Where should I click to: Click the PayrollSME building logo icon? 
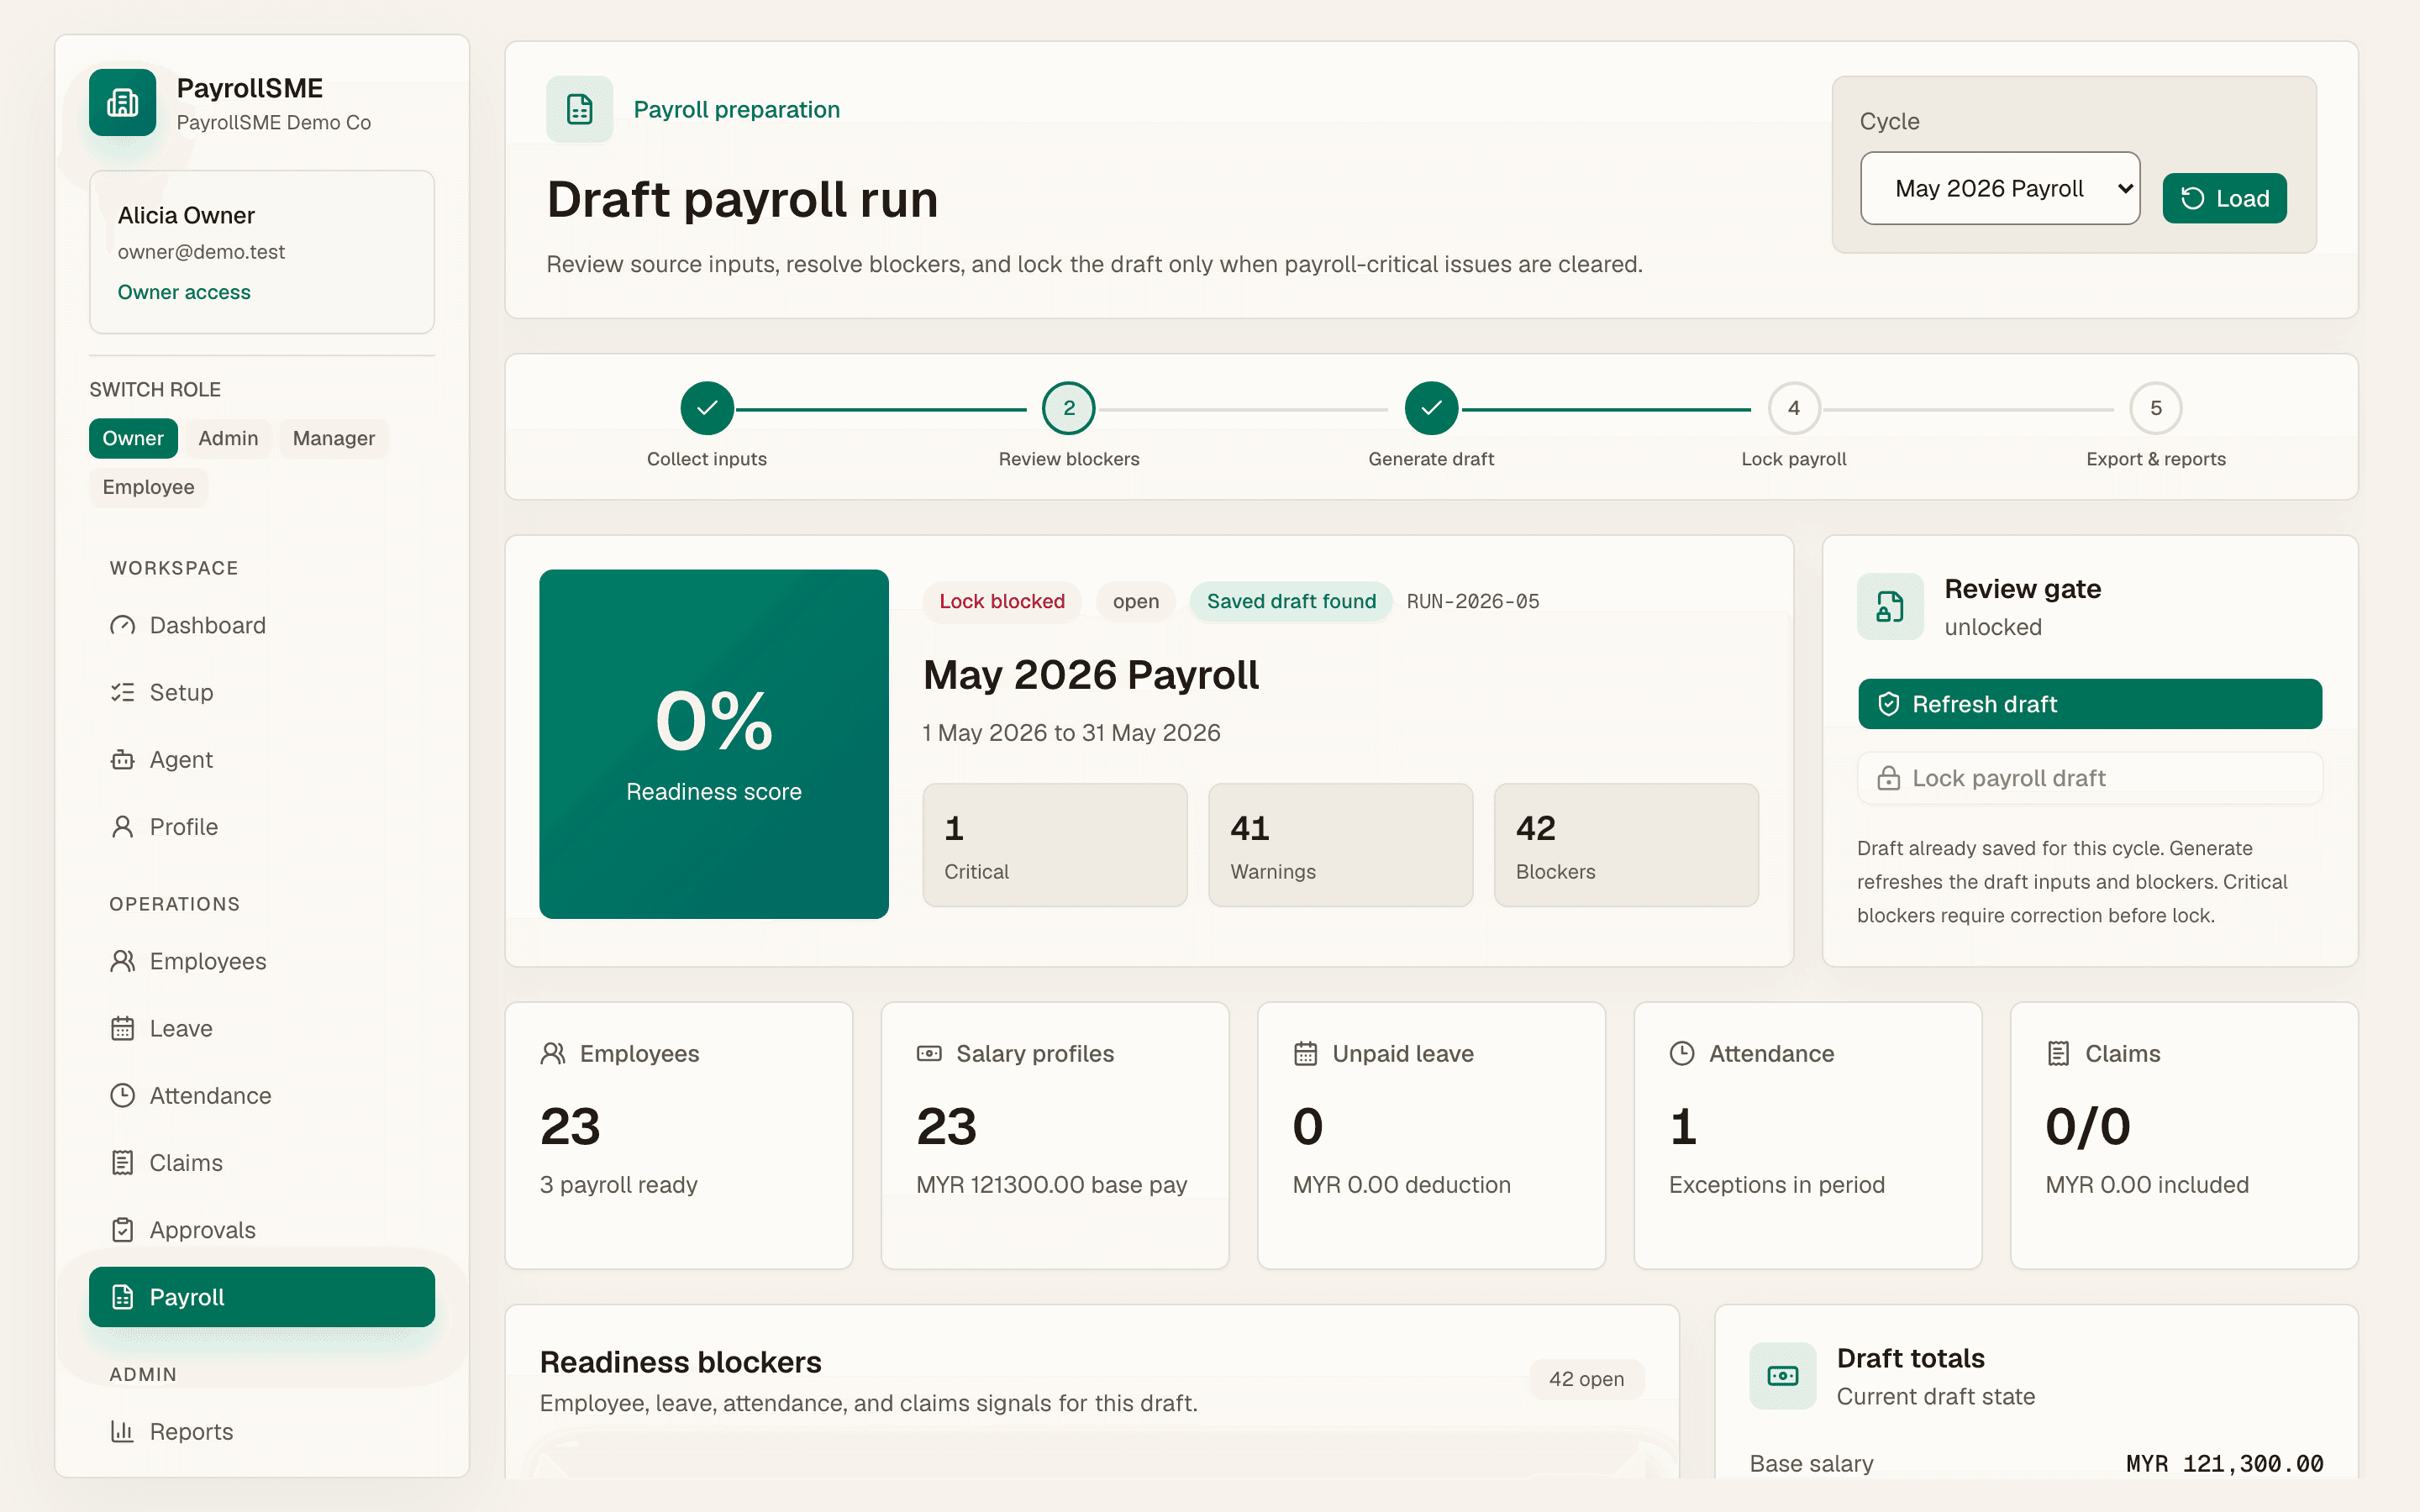(122, 102)
